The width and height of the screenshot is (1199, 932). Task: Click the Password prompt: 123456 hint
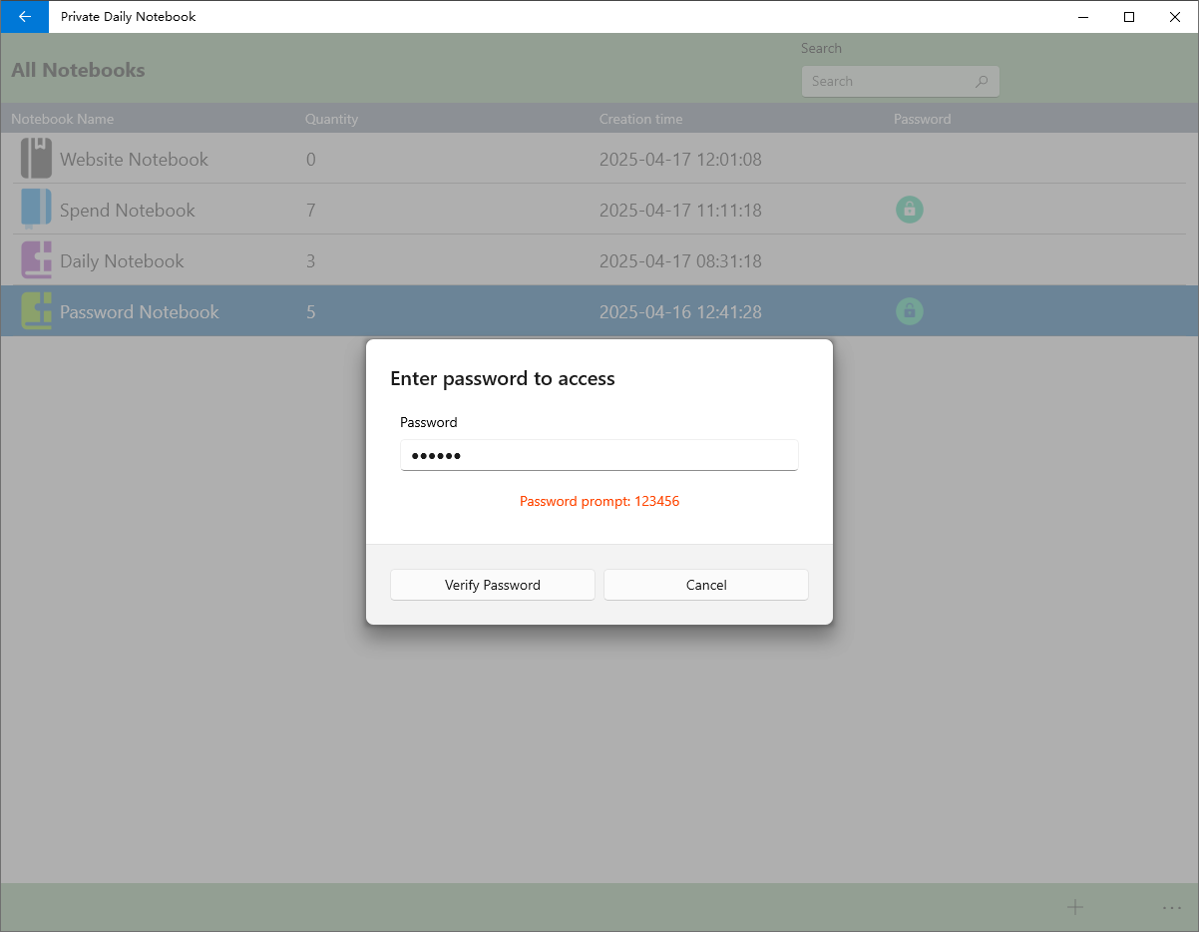(x=599, y=501)
